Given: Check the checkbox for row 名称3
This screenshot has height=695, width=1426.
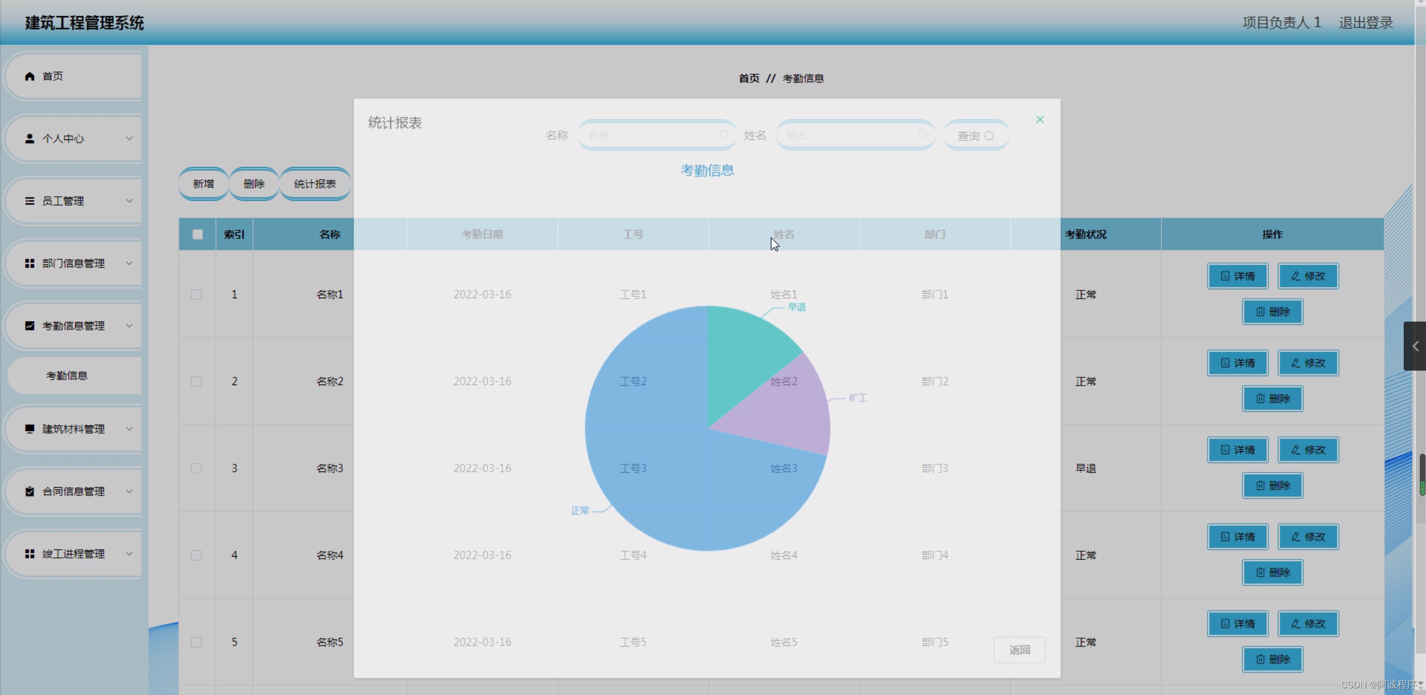Looking at the screenshot, I should (196, 469).
